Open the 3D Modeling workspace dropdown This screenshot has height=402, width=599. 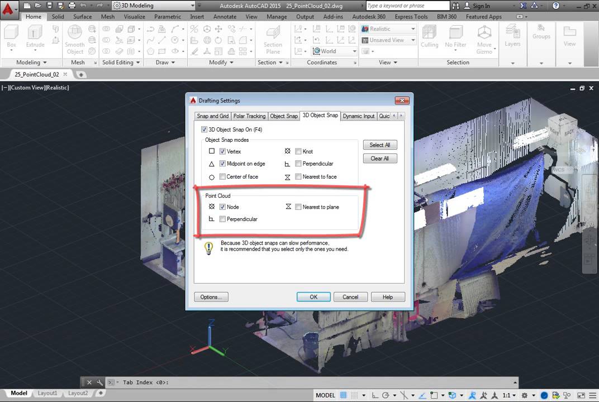[154, 6]
